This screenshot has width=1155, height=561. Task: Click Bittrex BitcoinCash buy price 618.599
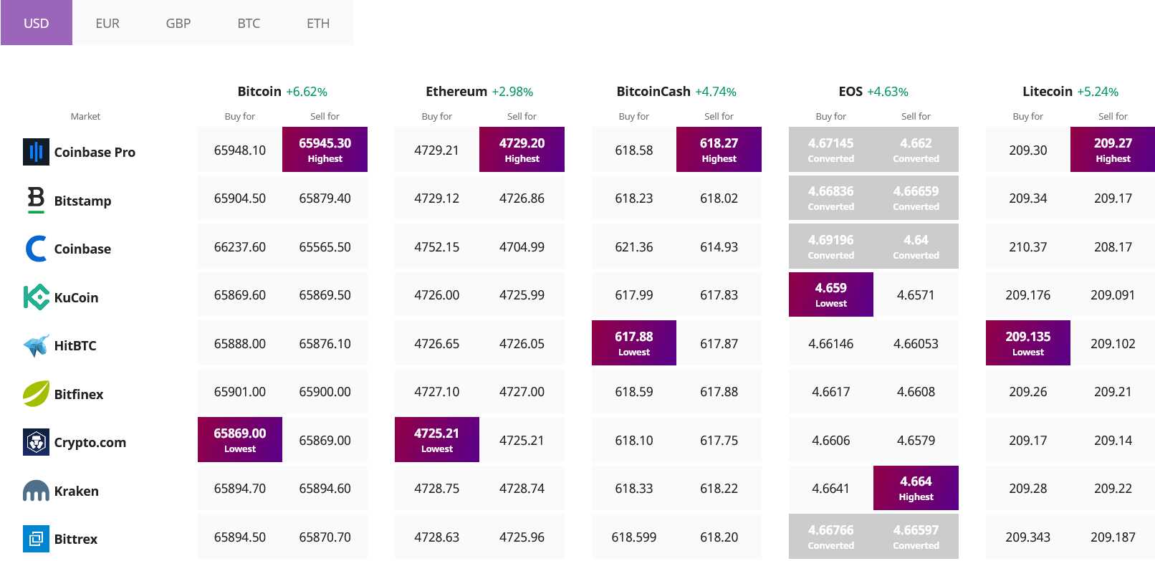[634, 537]
